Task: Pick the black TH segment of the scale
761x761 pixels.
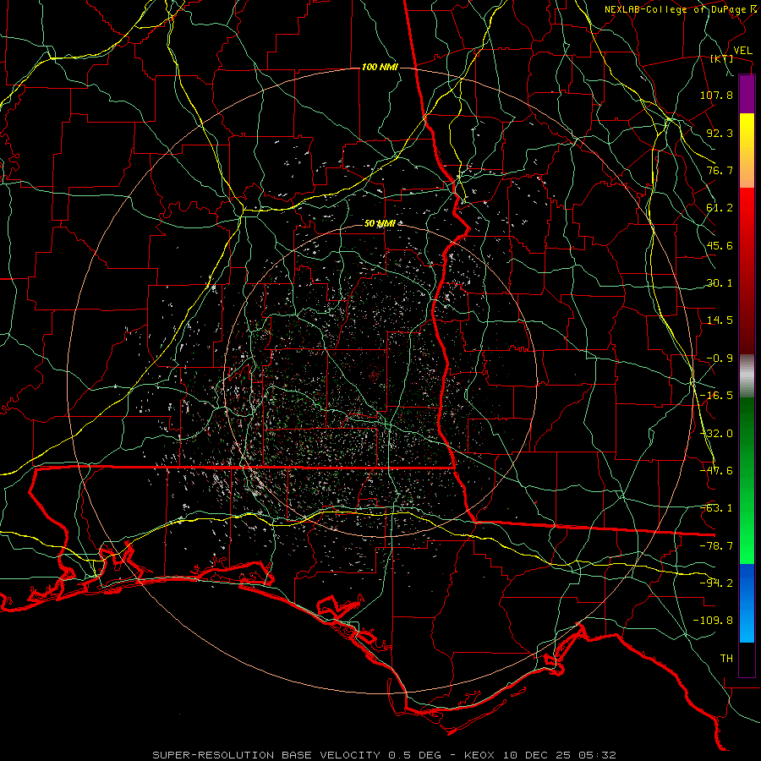Action: tap(747, 660)
